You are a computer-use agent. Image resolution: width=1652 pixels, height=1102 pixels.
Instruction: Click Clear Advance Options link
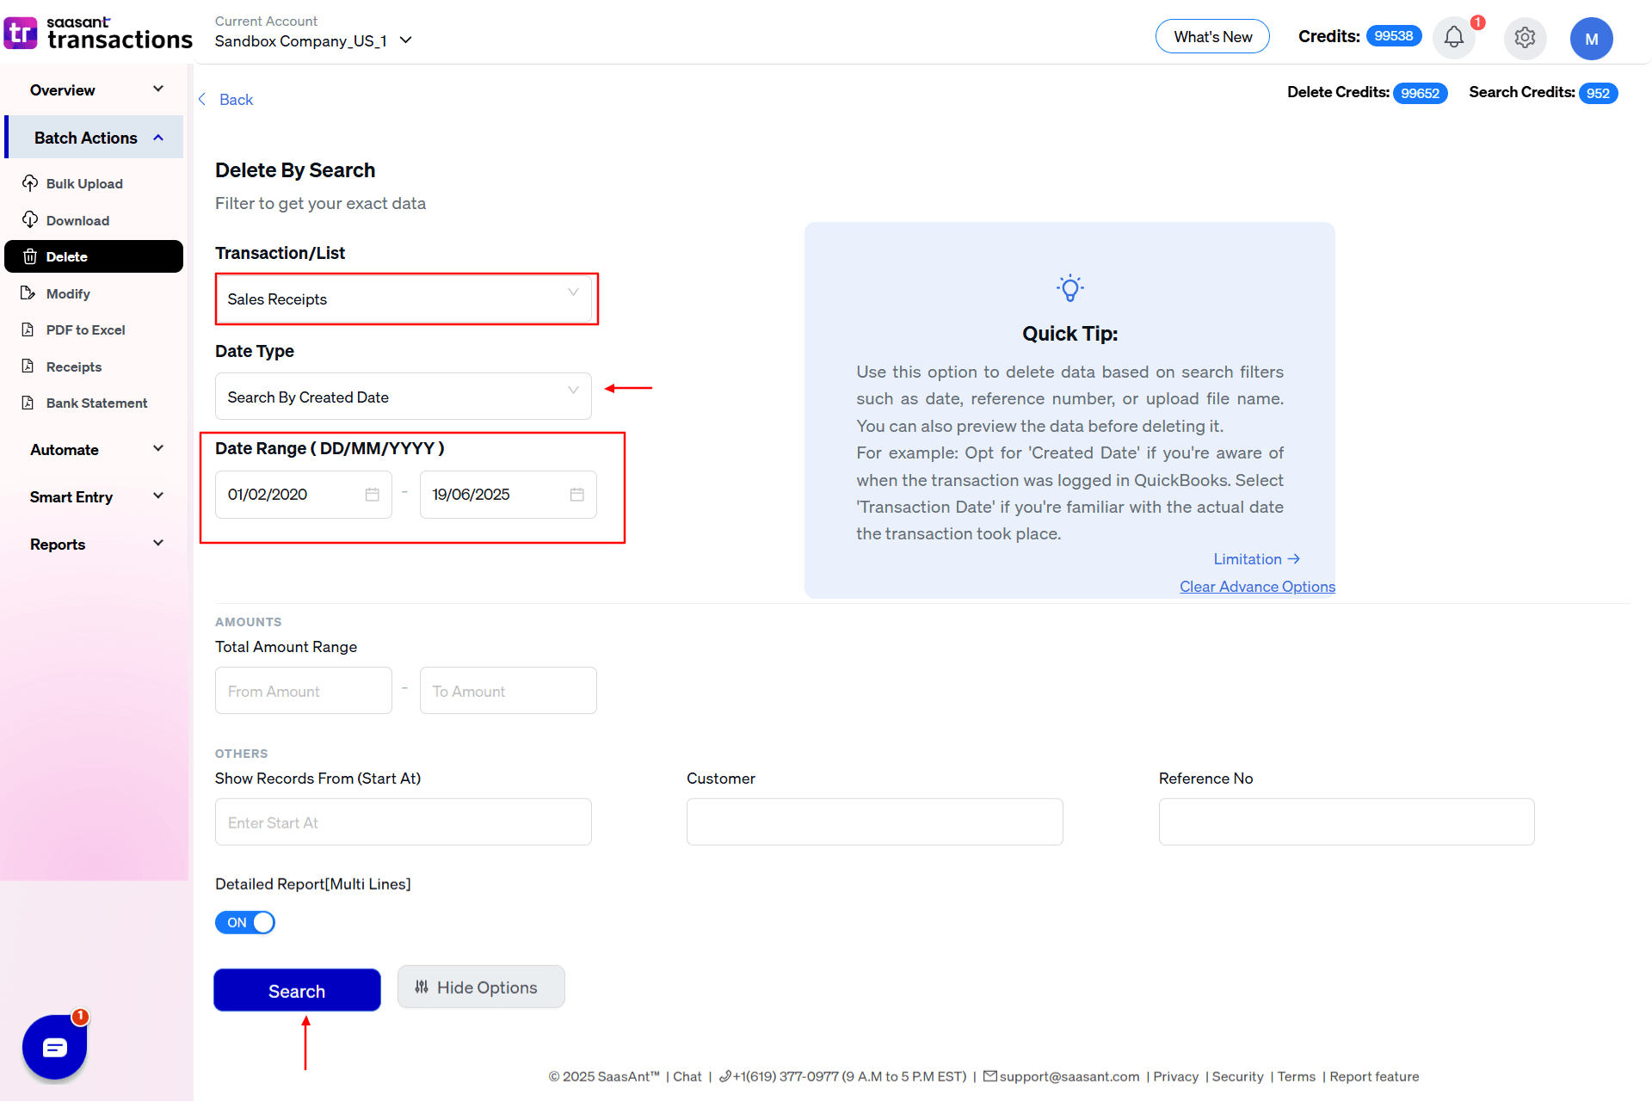point(1257,587)
